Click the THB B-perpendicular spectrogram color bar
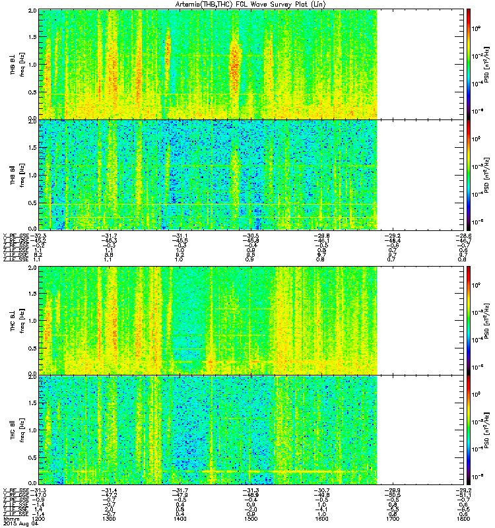The width and height of the screenshot is (495, 528). [x=469, y=64]
